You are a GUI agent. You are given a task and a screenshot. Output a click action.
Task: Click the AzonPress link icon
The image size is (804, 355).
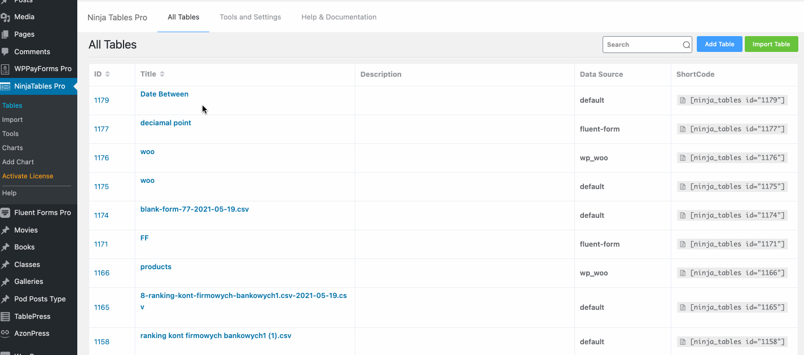coord(6,334)
